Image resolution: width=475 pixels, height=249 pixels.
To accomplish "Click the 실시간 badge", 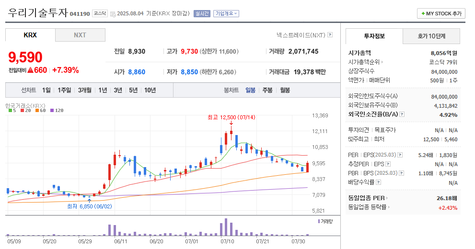I will (202, 13).
